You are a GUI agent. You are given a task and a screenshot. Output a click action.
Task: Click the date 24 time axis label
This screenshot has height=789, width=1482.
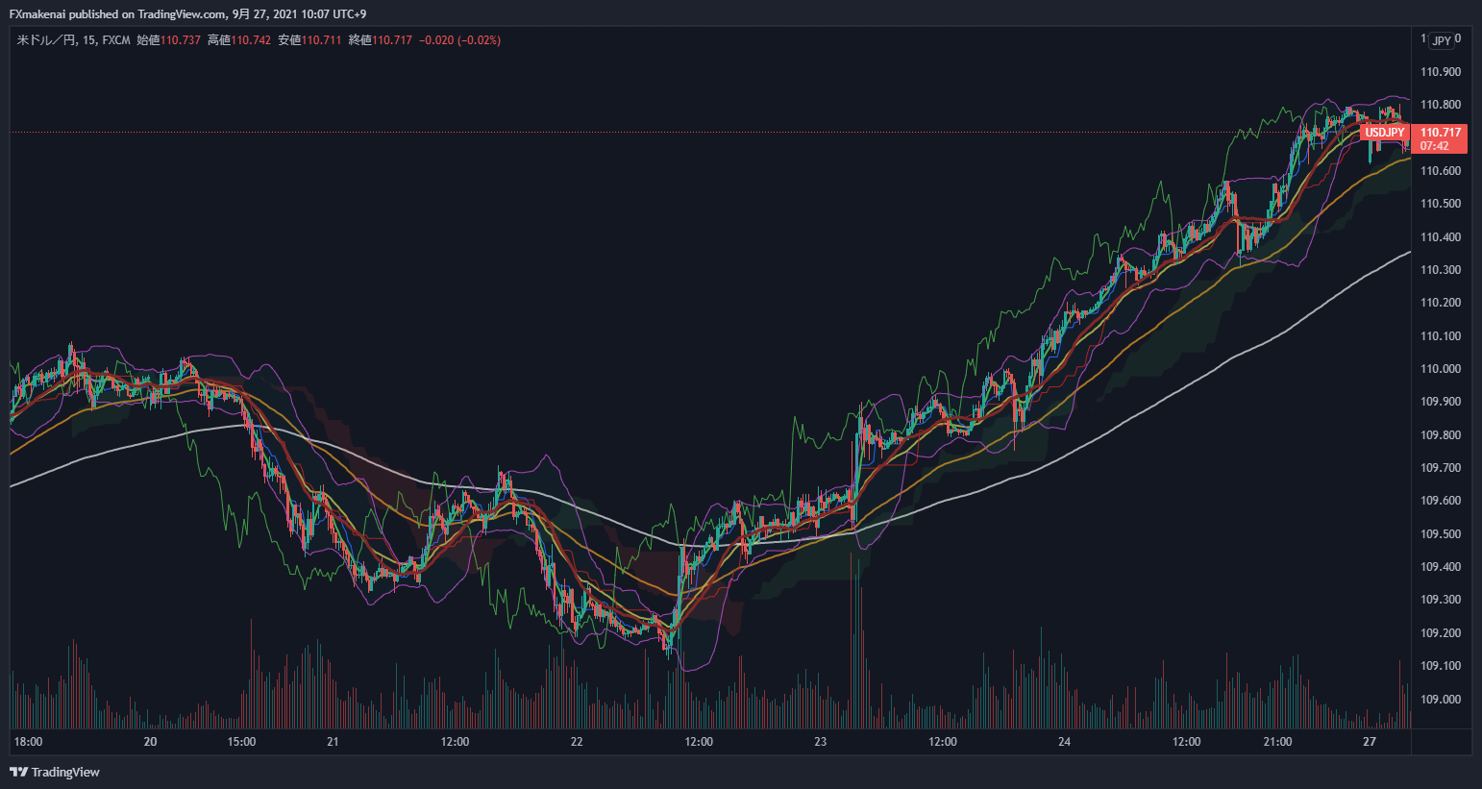(1064, 742)
